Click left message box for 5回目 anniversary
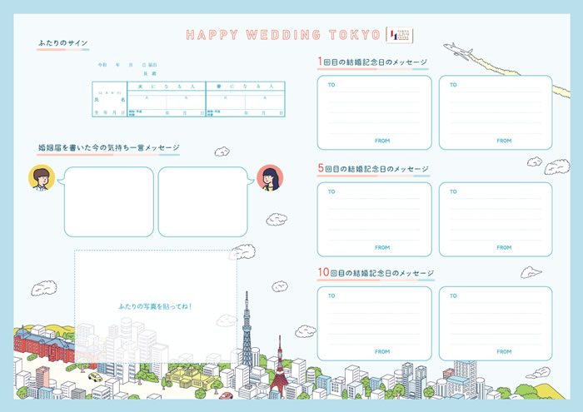Image resolution: width=583 pixels, height=412 pixels. [x=374, y=219]
